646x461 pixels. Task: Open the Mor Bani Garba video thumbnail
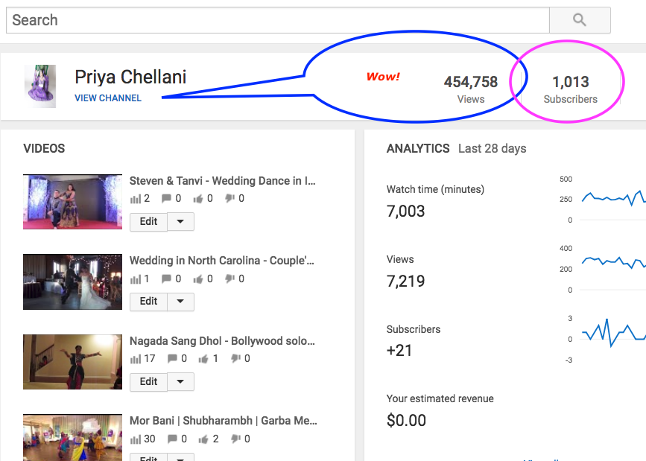point(72,436)
